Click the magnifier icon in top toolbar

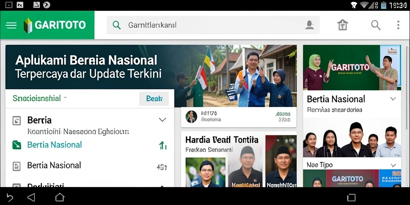[376, 25]
